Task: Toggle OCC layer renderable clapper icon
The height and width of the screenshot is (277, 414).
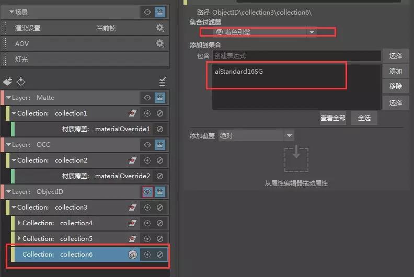Action: [x=160, y=145]
